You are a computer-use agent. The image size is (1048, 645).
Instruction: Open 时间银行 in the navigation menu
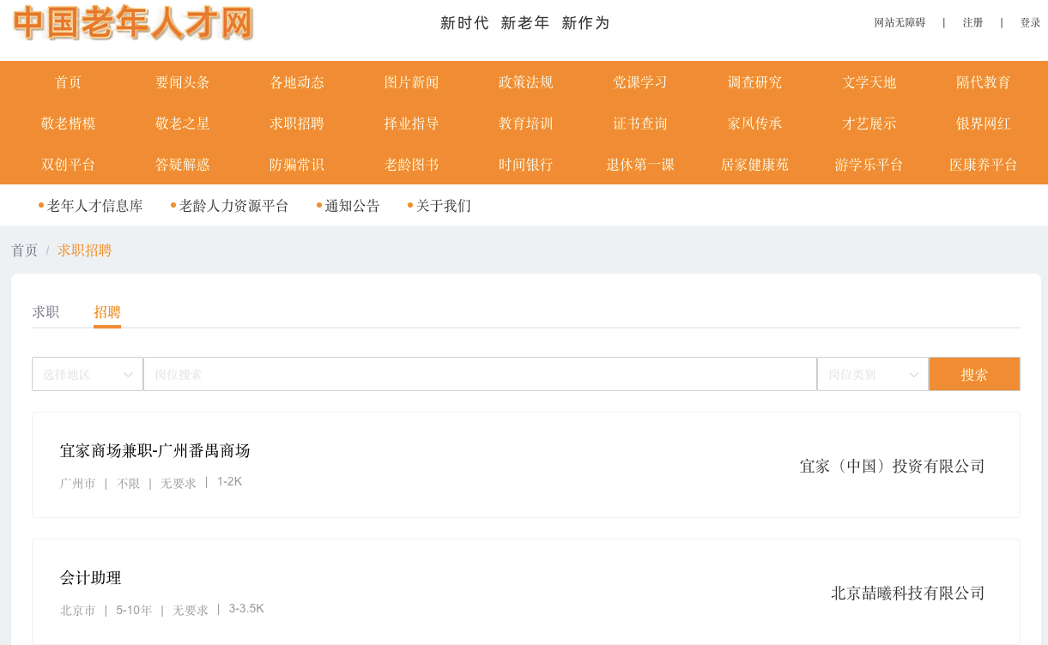tap(525, 165)
